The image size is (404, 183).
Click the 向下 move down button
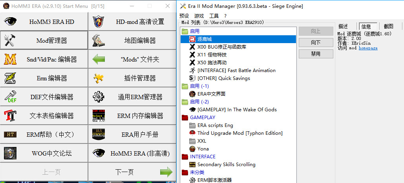point(316,42)
